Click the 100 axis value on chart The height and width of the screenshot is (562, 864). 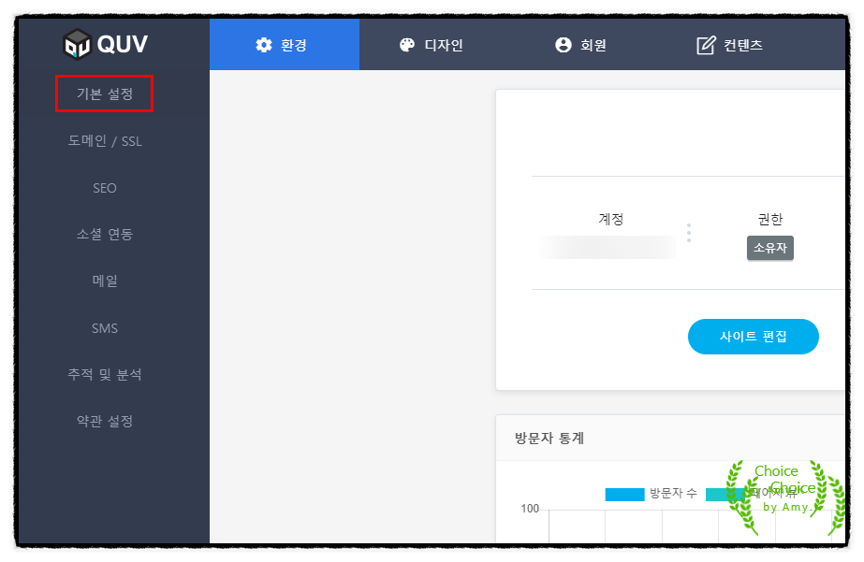pyautogui.click(x=530, y=509)
